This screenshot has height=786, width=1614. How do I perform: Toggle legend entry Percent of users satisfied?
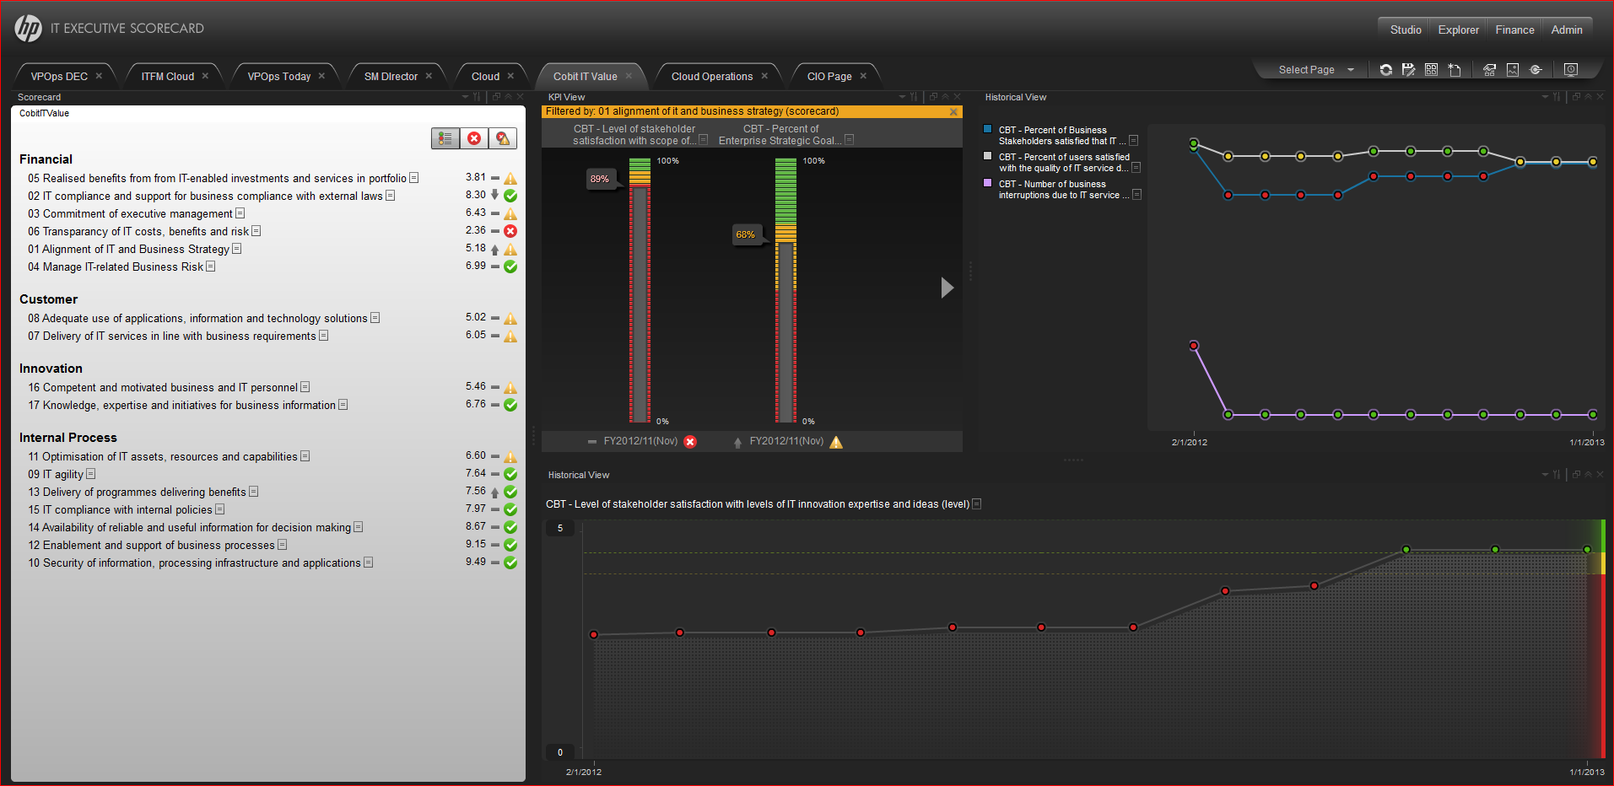coord(1064,163)
